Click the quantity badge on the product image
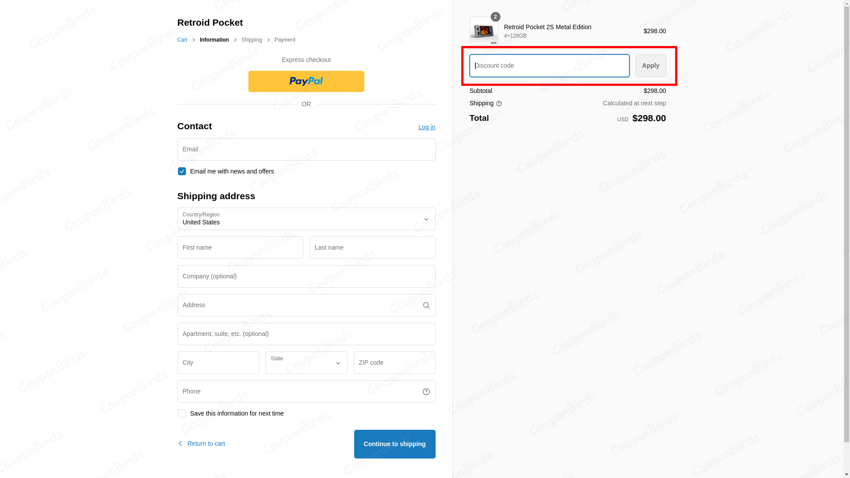 (495, 17)
